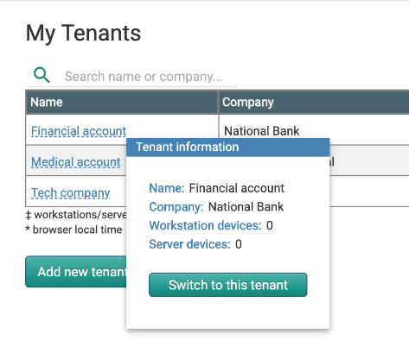
Task: Click the My Tenants page heading
Action: 84,34
